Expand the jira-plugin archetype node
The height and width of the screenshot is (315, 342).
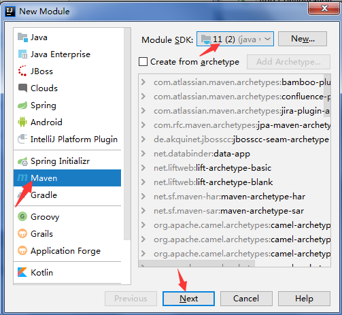143,111
